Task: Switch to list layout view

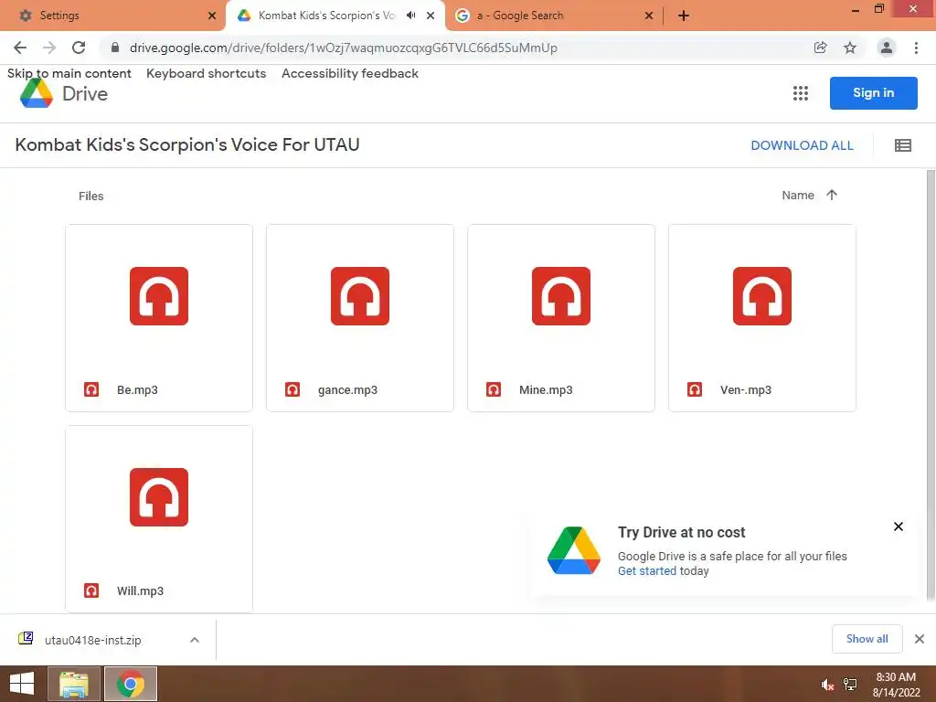Action: point(902,145)
